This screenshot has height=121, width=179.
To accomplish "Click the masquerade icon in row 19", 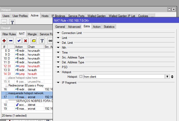I will click(x=17, y=109).
